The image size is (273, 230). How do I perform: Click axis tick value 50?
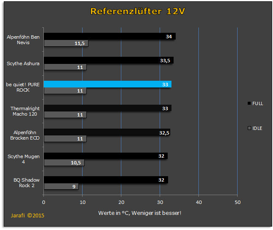(x=238, y=202)
